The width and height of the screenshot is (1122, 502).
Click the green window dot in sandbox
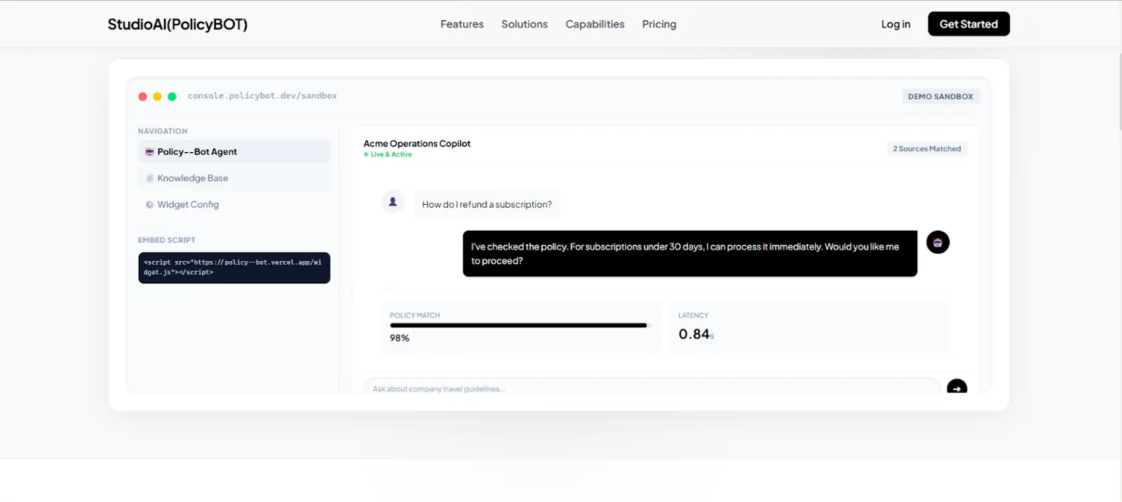click(172, 97)
